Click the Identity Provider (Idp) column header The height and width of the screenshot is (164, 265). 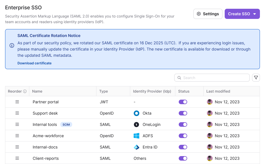tap(152, 91)
